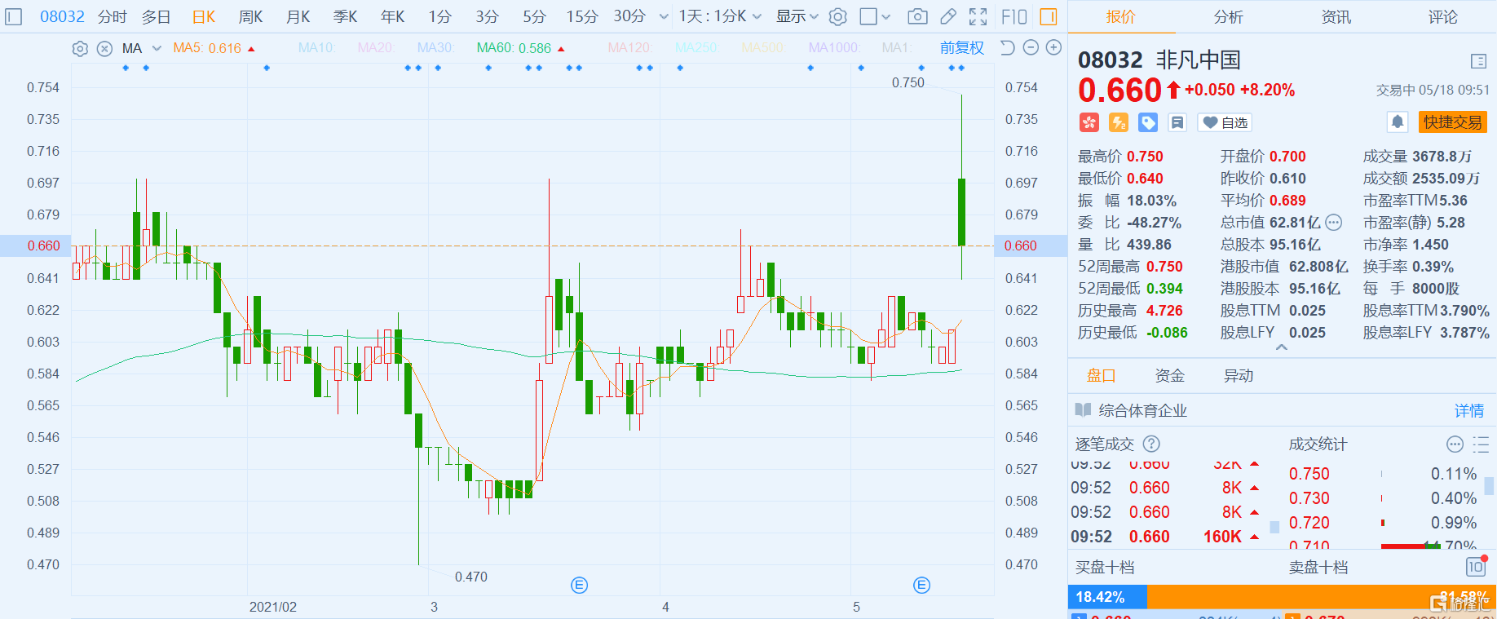This screenshot has height=619, width=1497.
Task: Open the 异动 sub-tab
Action: [x=1239, y=375]
